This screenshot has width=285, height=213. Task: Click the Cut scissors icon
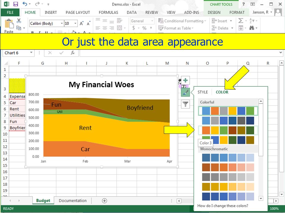[19, 21]
